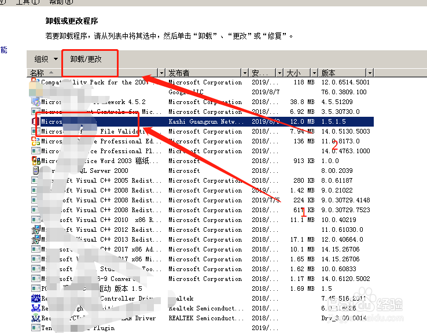
Task: Sort by the 大小 column header
Action: [x=297, y=73]
